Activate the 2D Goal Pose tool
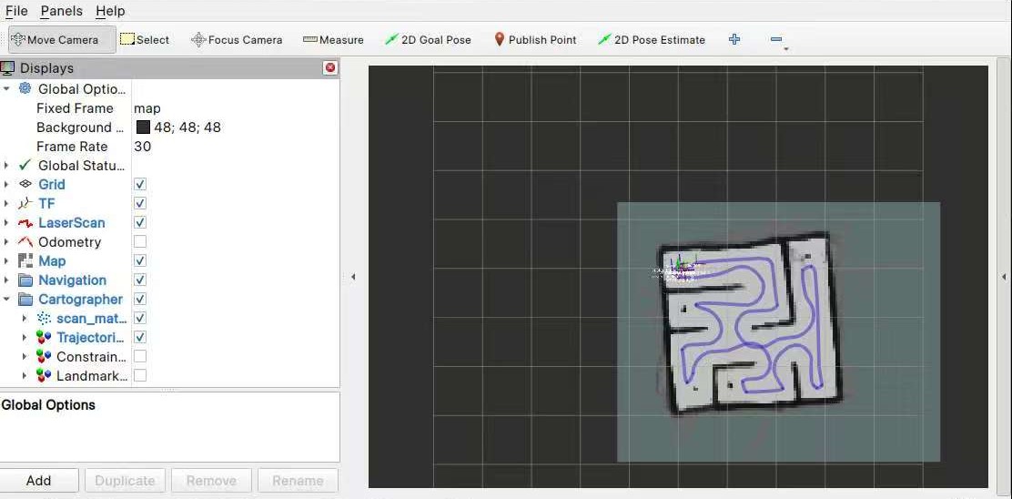Screen dimensions: 1012x499 click(428, 40)
